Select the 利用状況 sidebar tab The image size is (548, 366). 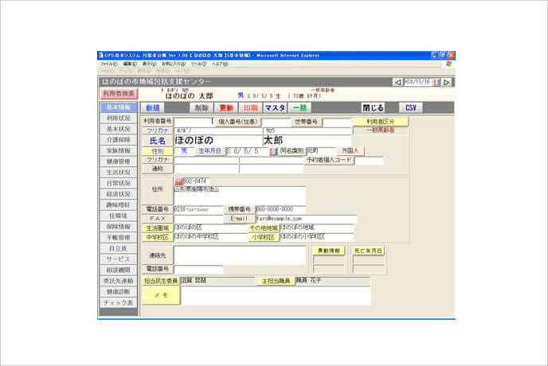click(119, 118)
